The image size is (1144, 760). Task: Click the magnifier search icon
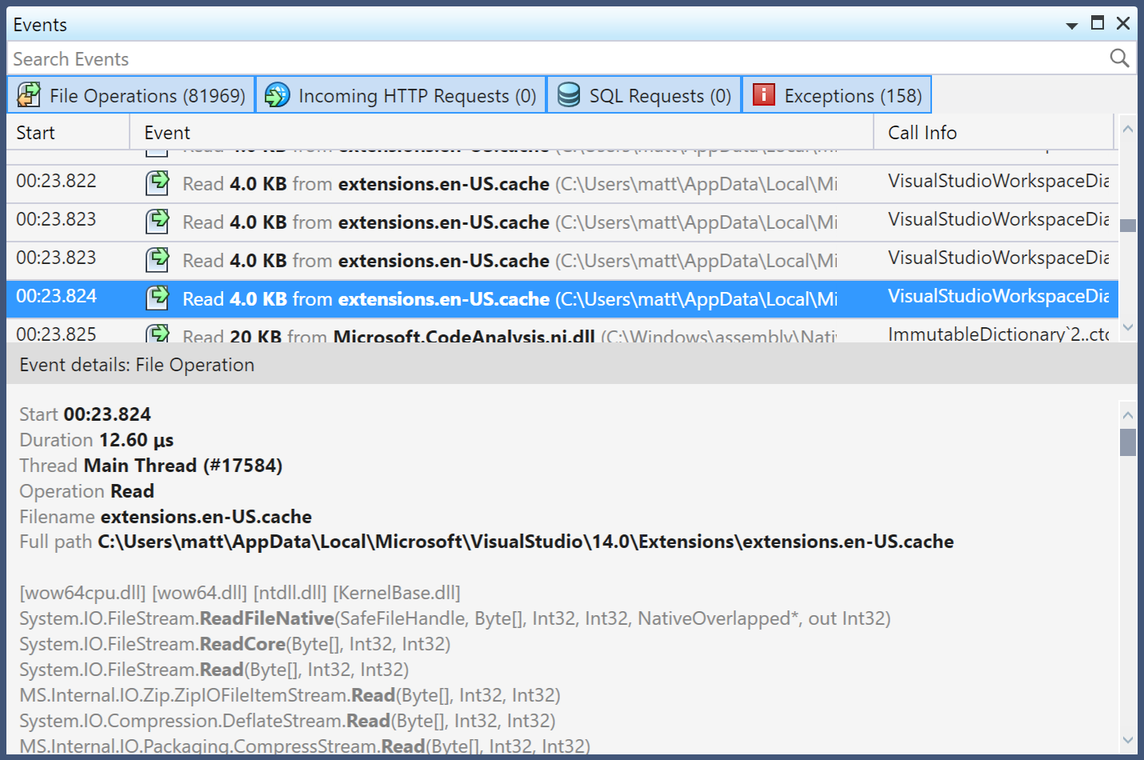[1119, 58]
